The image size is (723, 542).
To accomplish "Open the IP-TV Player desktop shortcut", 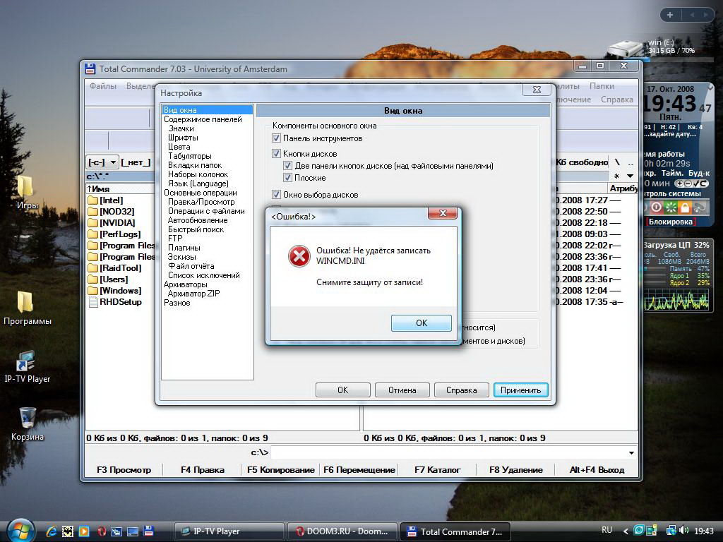I will coord(26,361).
